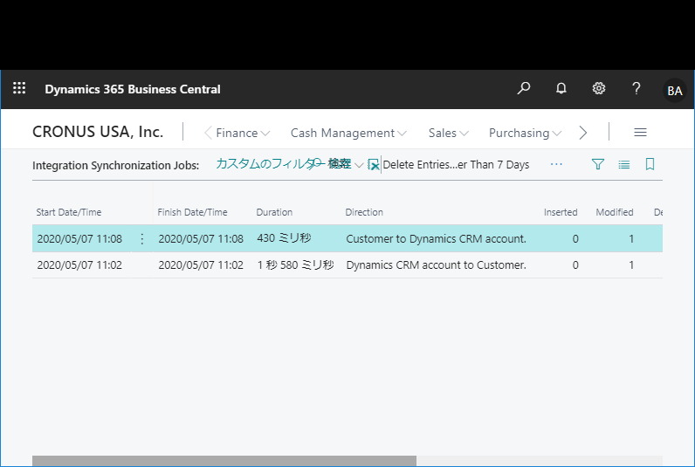This screenshot has width=695, height=467.
Task: Click Delete Entries Older Than 7 Days
Action: point(456,165)
